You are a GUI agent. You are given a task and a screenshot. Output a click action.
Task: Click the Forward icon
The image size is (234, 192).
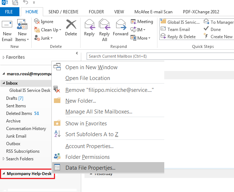click(120, 25)
